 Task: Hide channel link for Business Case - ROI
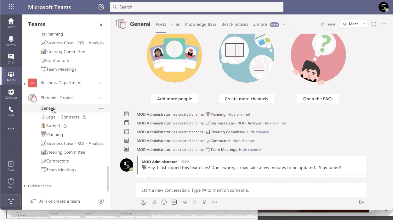(x=275, y=123)
